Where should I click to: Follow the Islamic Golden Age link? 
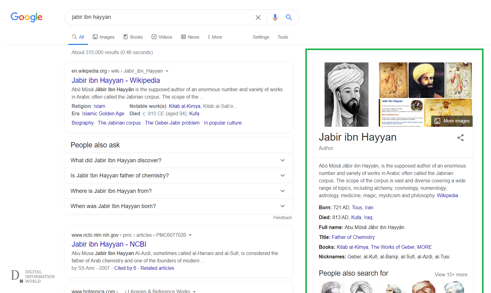(103, 114)
